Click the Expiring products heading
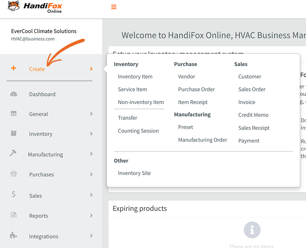 pos(140,208)
